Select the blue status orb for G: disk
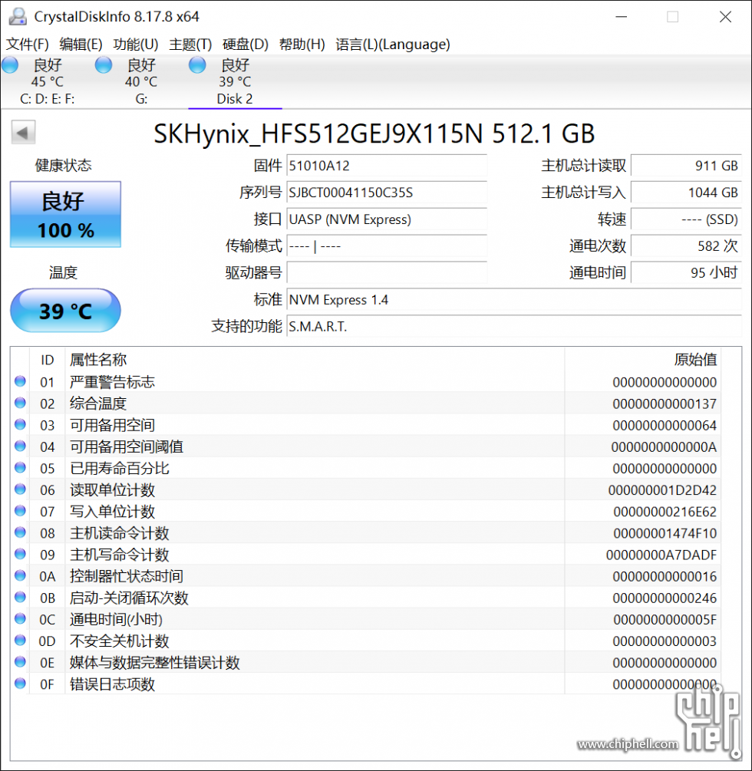The image size is (752, 771). pyautogui.click(x=104, y=65)
